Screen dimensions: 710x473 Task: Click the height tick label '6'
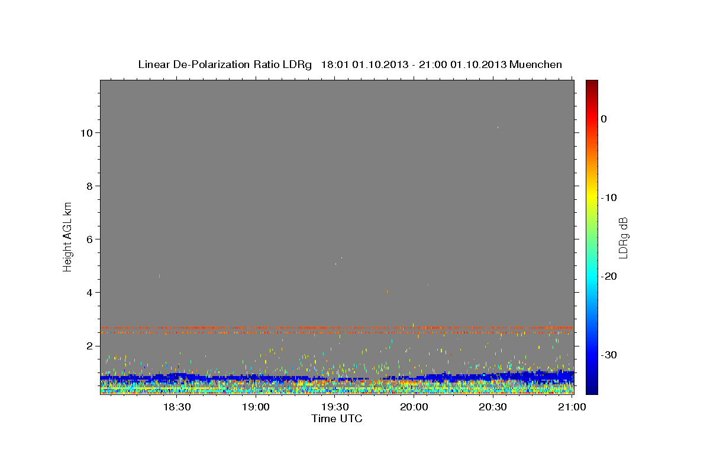point(89,239)
